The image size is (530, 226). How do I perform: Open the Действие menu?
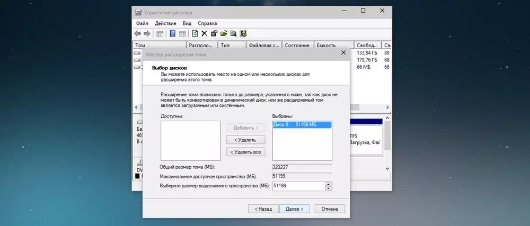coord(165,23)
